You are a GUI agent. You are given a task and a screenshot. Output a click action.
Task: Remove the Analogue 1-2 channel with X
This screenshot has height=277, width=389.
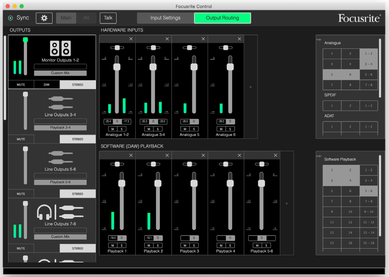point(131,39)
